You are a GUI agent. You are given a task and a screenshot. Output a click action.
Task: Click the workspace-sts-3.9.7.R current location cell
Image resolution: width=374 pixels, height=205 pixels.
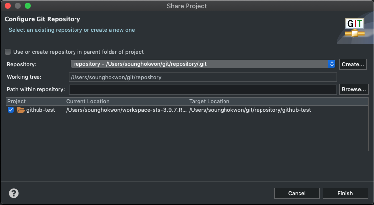[x=126, y=110]
